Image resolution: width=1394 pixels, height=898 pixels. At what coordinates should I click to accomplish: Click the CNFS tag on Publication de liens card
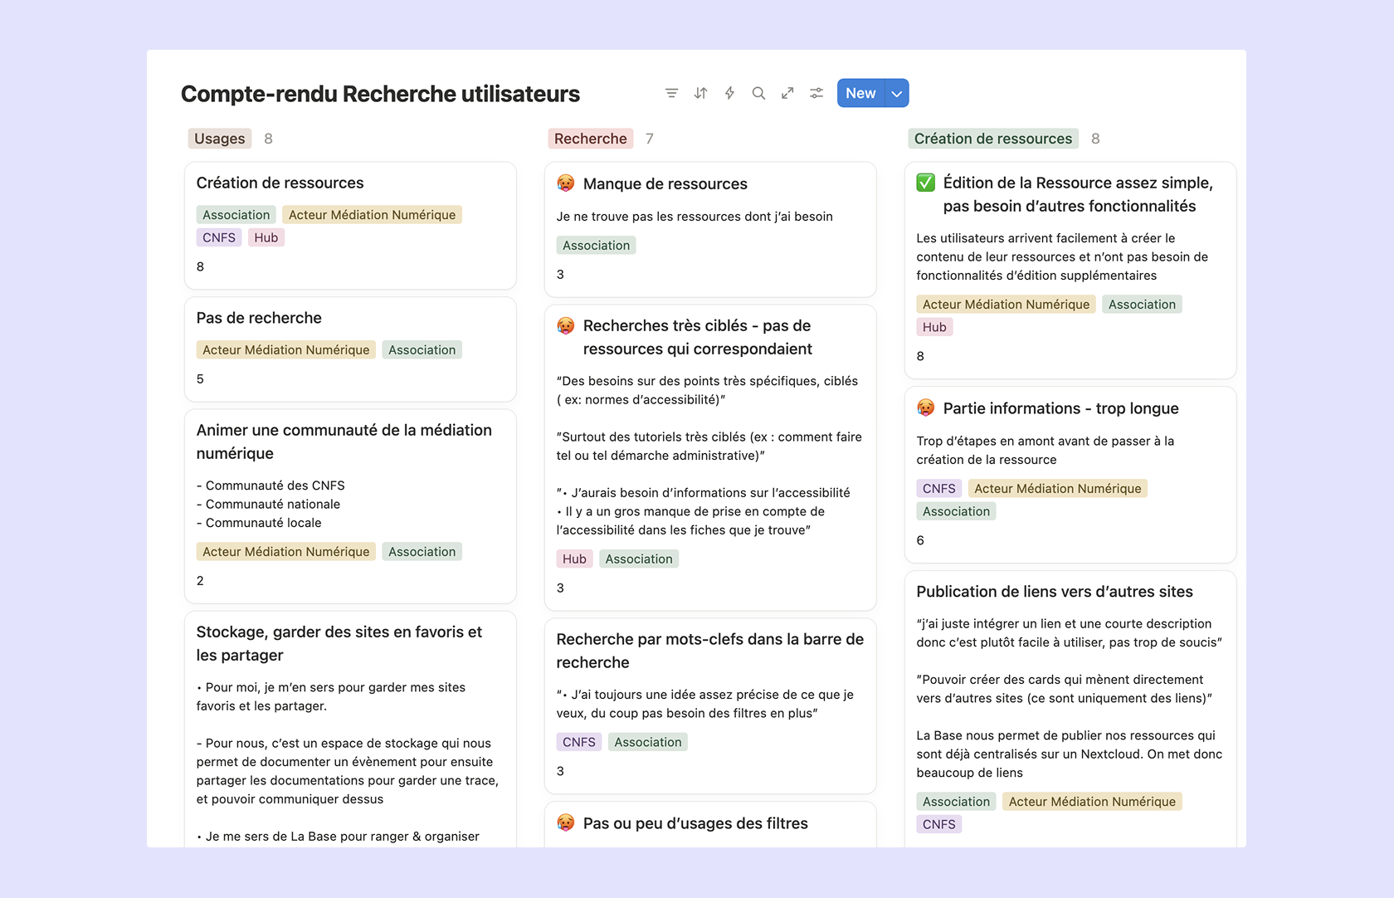click(x=939, y=824)
